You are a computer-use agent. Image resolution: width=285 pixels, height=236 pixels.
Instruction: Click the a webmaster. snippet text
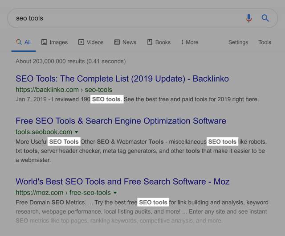coord(33,160)
